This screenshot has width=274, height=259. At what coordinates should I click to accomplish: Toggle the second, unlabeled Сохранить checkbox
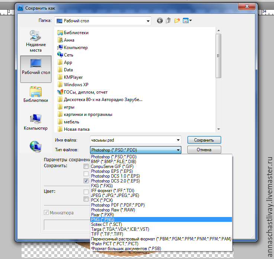[86, 174]
